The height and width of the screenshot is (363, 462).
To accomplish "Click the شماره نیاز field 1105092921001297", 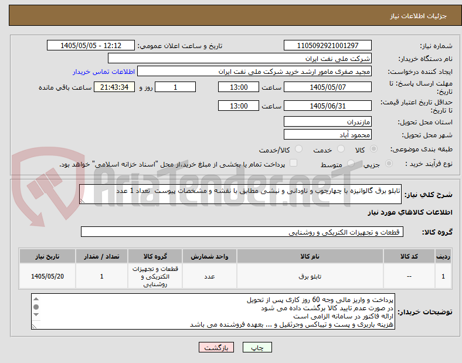I will point(328,45).
